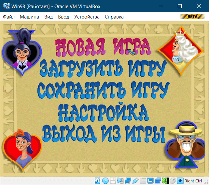Click the network adapters status icon
Image resolution: width=209 pixels, height=185 pixels.
click(128, 181)
